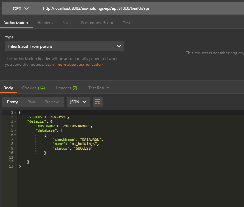244x207 pixels.
Task: Open the Pre-request Script tab
Action: [97, 23]
